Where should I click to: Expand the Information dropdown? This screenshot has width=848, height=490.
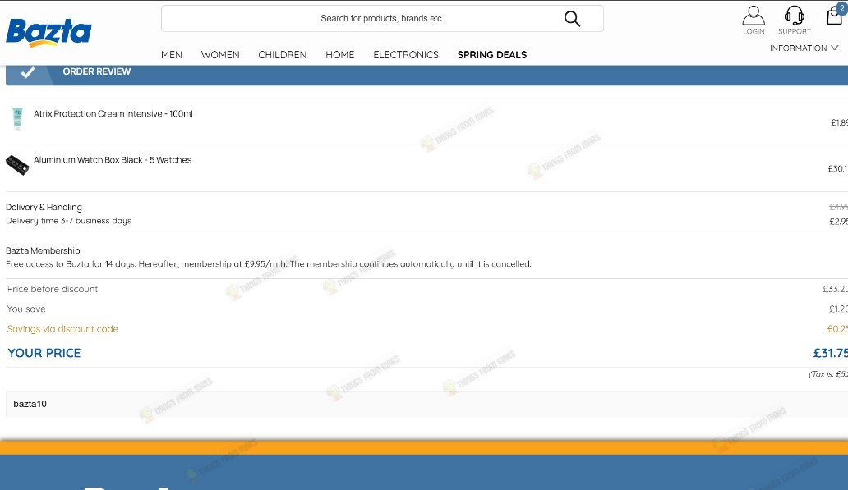point(804,48)
